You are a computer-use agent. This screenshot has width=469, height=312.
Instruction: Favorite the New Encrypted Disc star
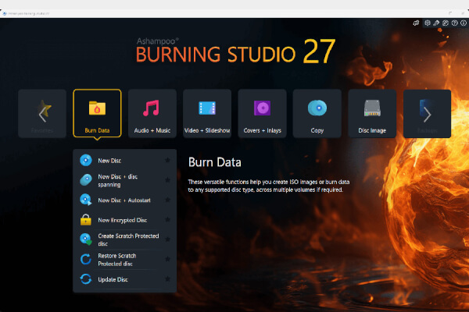167,220
